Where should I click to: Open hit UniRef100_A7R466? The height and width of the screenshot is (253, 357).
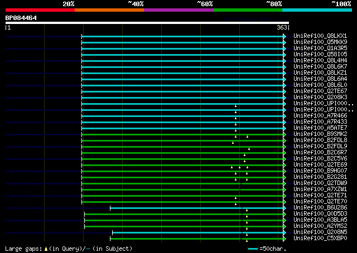[320, 115]
